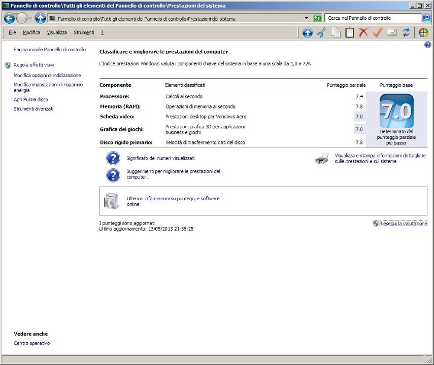Select the Disco rigido primario: row label

[x=126, y=142]
